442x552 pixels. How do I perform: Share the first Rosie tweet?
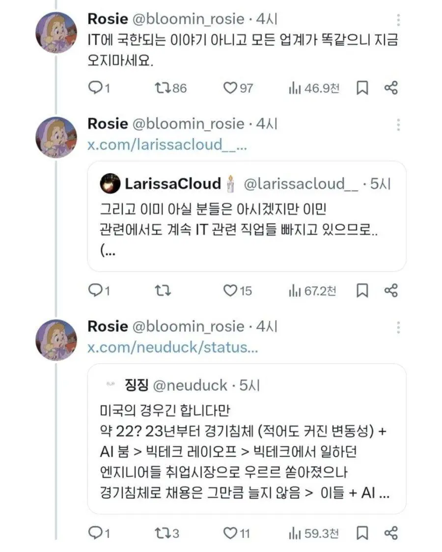[391, 88]
